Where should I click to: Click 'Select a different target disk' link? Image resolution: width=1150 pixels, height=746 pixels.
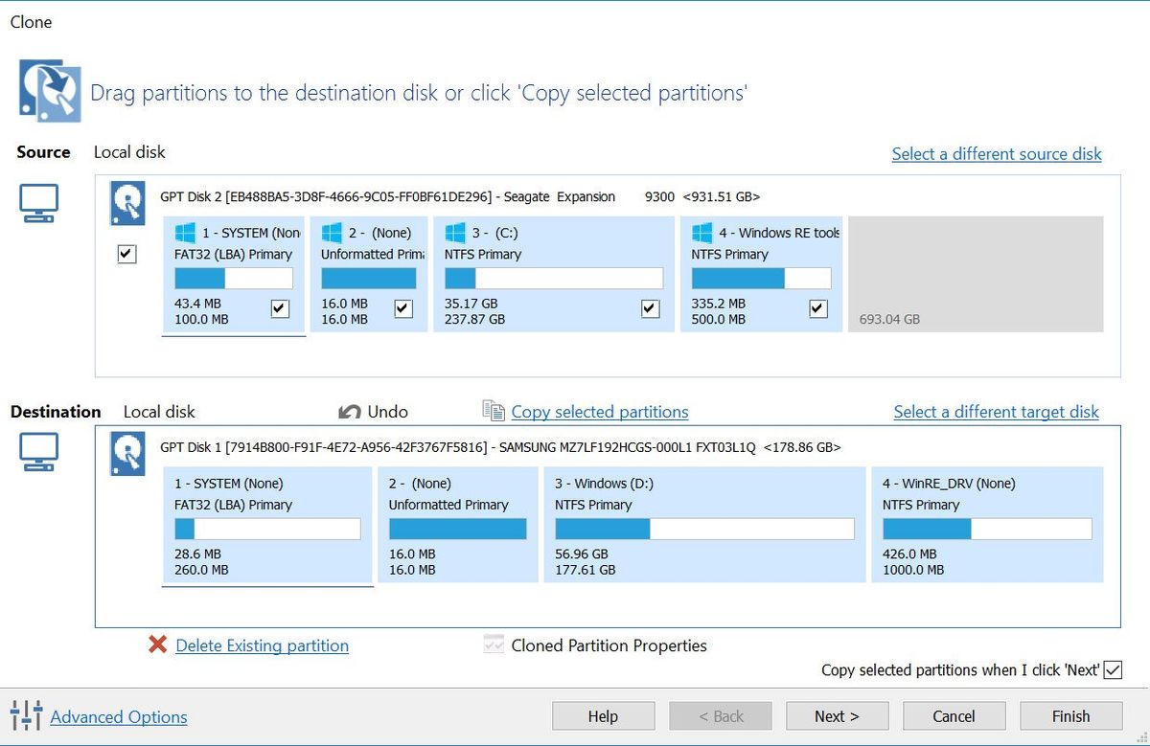pos(997,412)
